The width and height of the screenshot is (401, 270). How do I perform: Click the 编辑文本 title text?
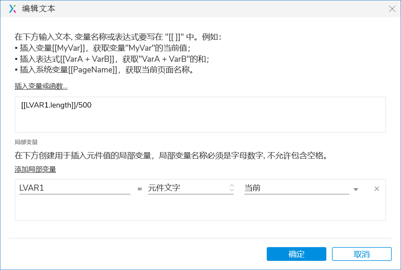[x=38, y=9]
